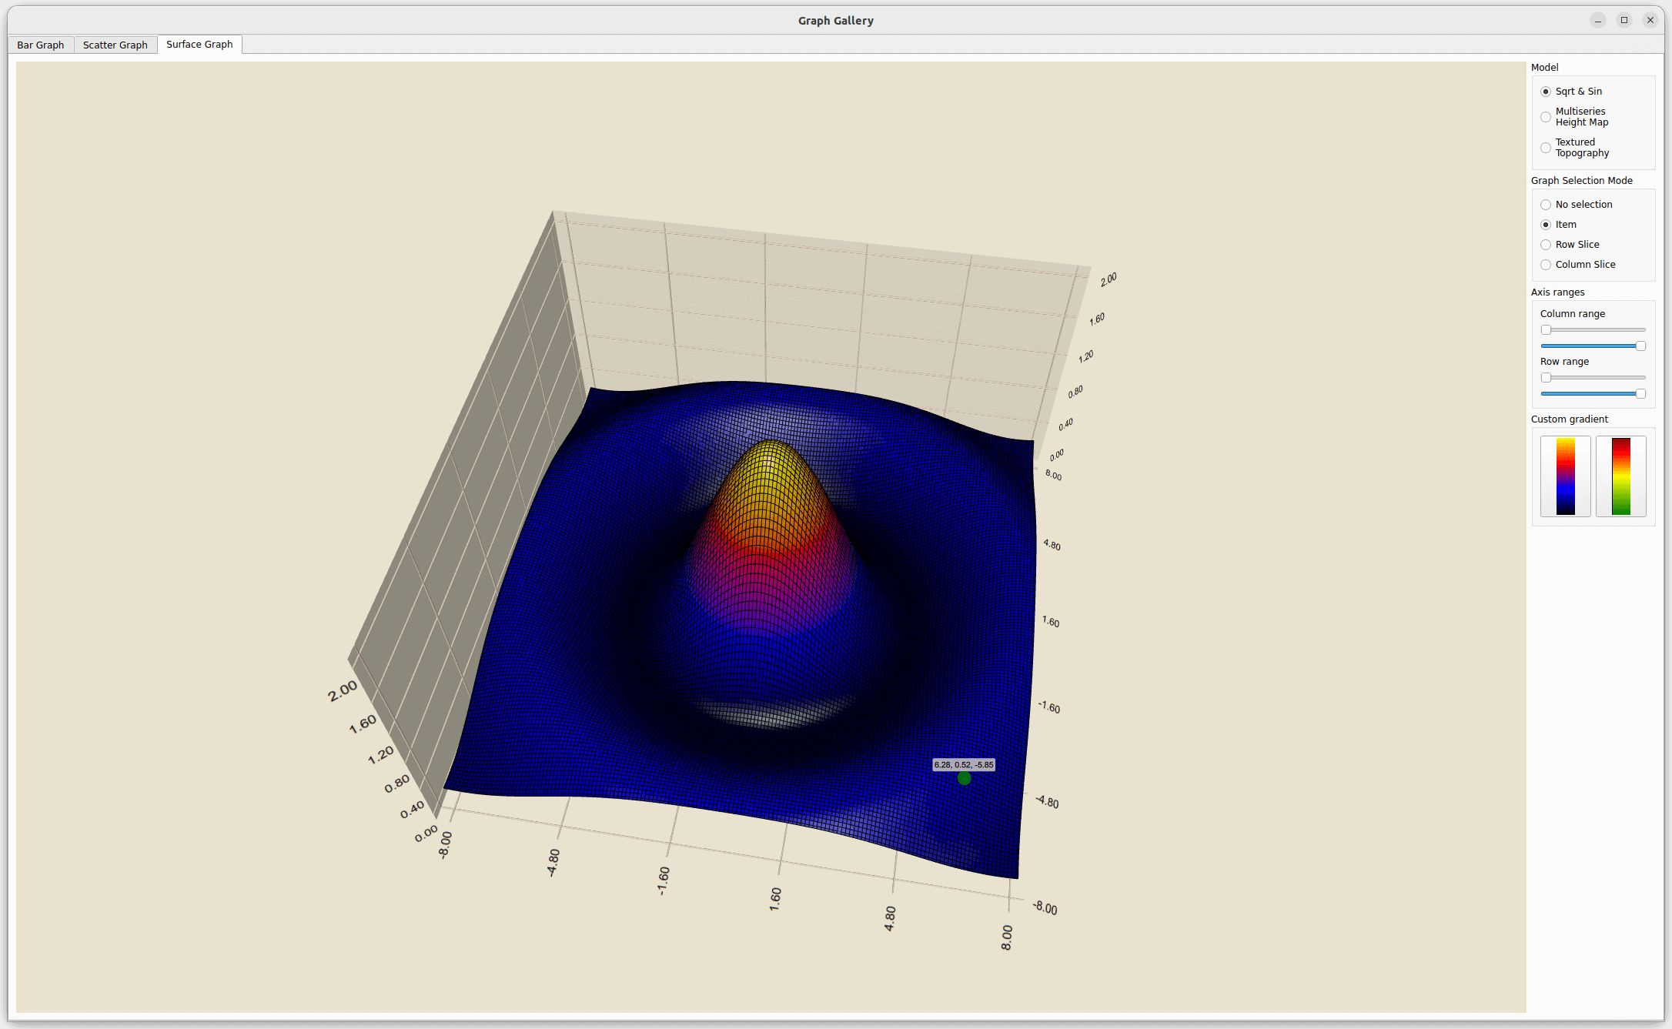Select the Sqrt & Sin model radio button
1672x1029 pixels.
[x=1546, y=92]
